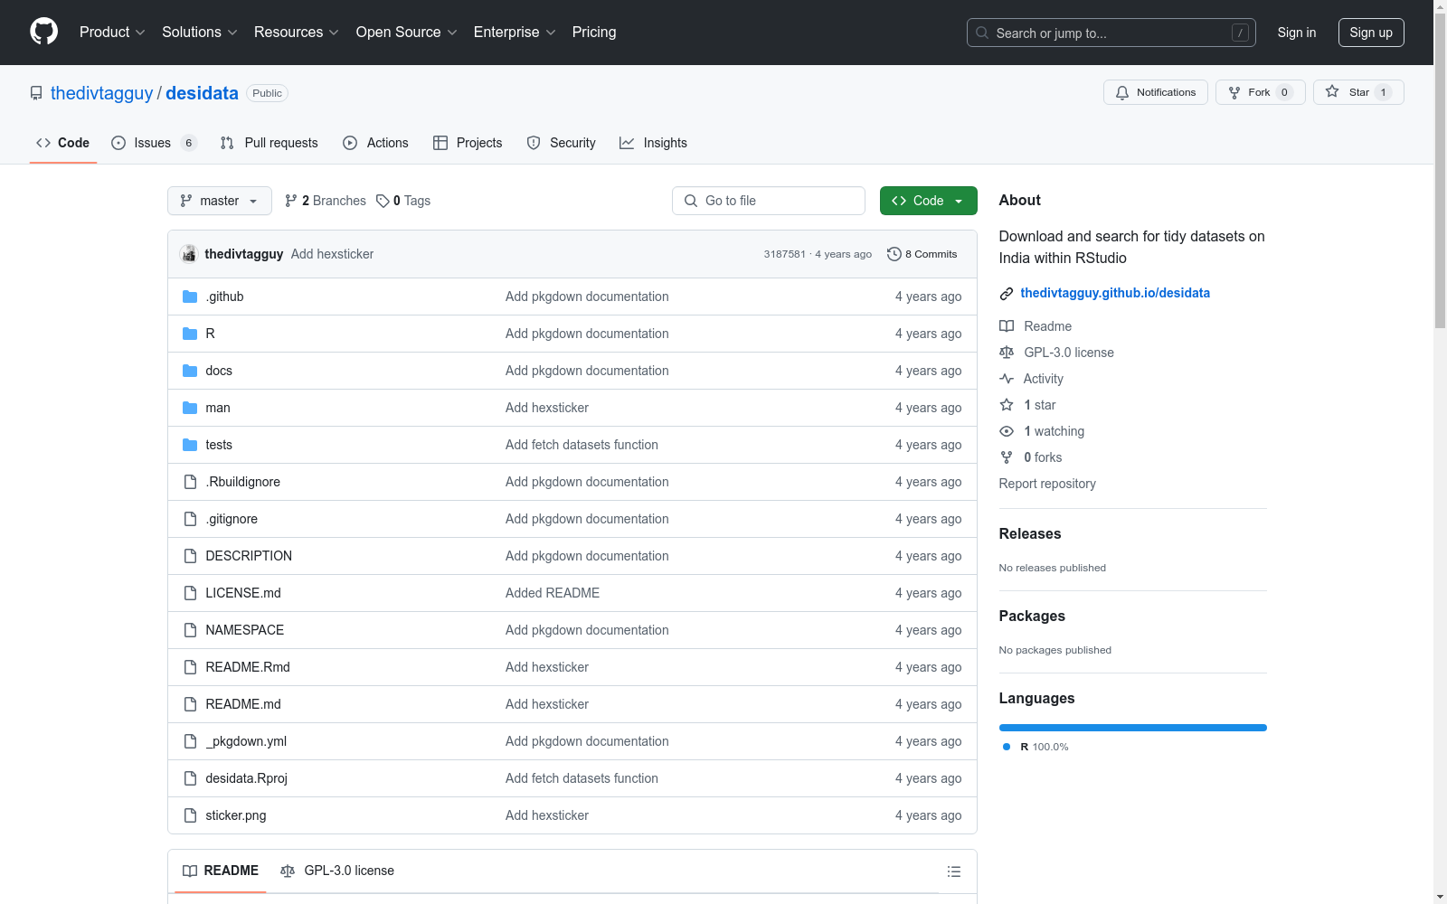Click the watching eye icon

(x=1007, y=431)
